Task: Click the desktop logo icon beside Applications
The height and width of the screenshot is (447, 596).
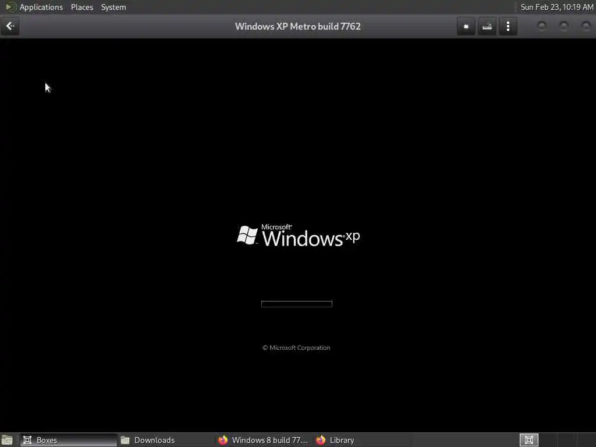Action: click(x=10, y=7)
